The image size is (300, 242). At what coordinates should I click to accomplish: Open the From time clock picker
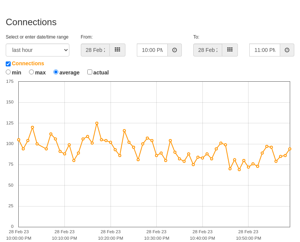[175, 50]
